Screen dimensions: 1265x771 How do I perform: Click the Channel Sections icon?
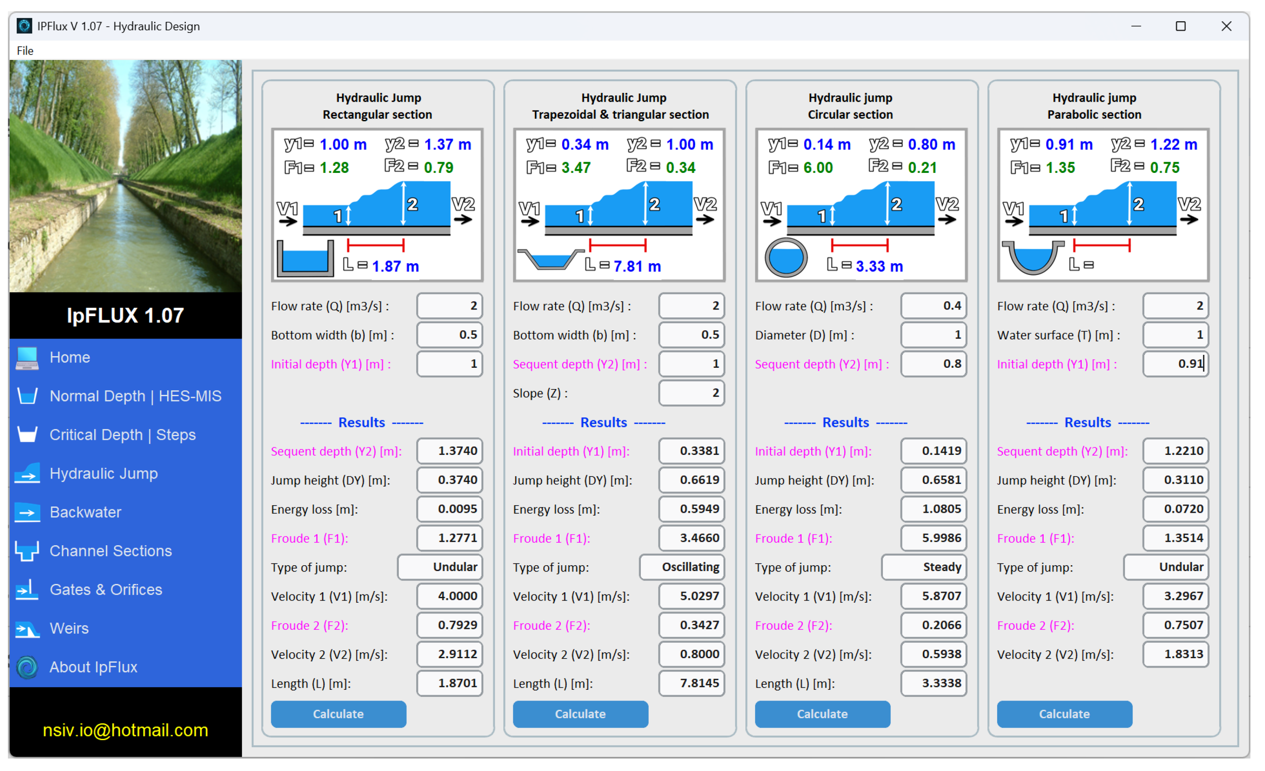click(x=27, y=551)
